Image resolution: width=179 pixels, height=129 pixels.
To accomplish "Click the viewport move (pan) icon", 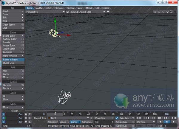I will 163,12.
